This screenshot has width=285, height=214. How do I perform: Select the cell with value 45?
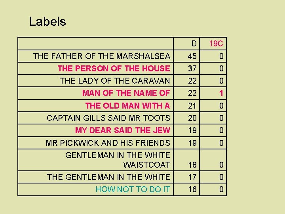[x=192, y=56]
